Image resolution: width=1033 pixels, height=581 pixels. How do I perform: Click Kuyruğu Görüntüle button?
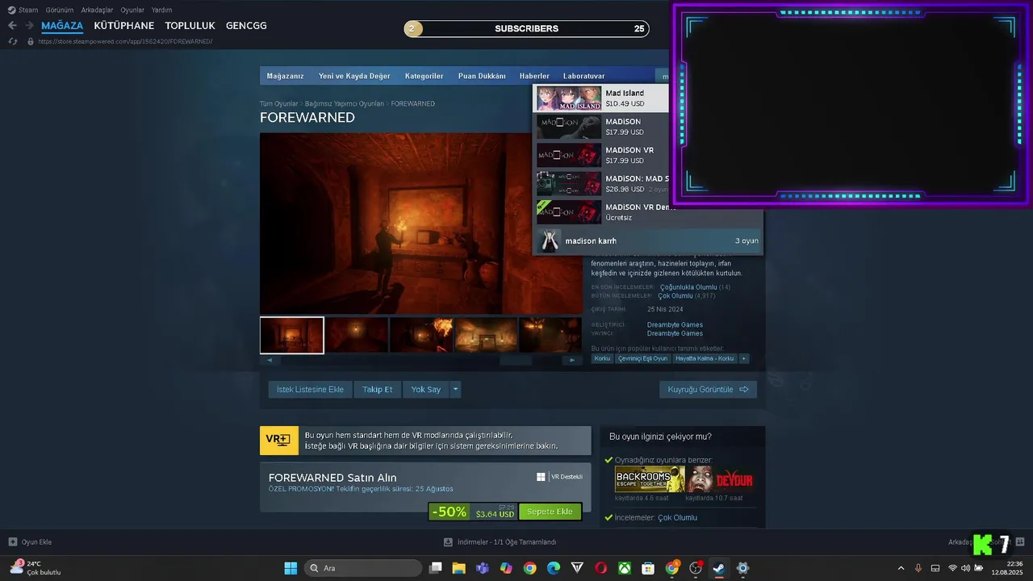pos(708,389)
